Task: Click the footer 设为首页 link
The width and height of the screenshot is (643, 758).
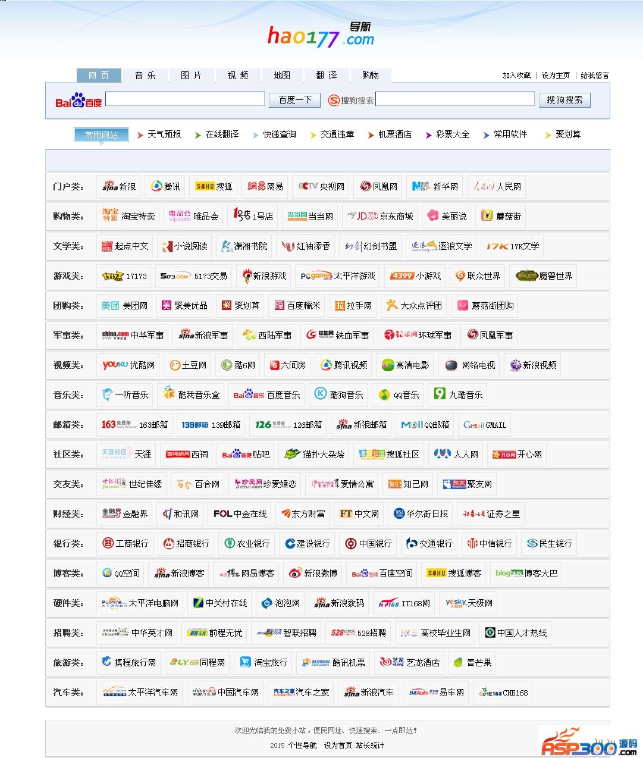Action: coord(338,746)
